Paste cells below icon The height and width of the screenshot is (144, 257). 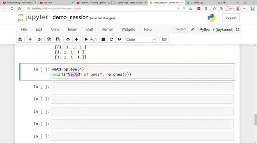tap(57, 39)
